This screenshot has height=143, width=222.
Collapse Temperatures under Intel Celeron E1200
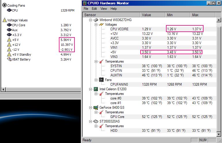coord(96,94)
